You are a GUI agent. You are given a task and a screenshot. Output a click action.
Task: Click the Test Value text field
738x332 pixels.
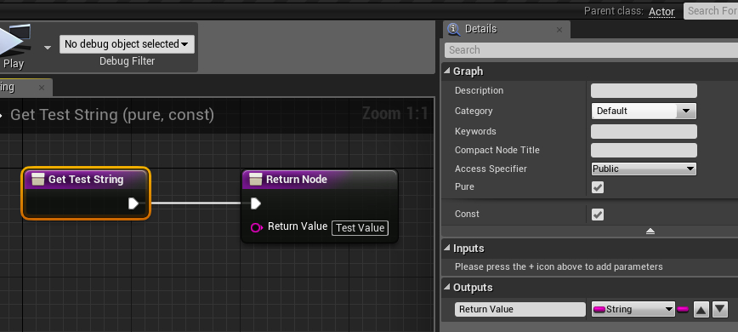tap(360, 228)
